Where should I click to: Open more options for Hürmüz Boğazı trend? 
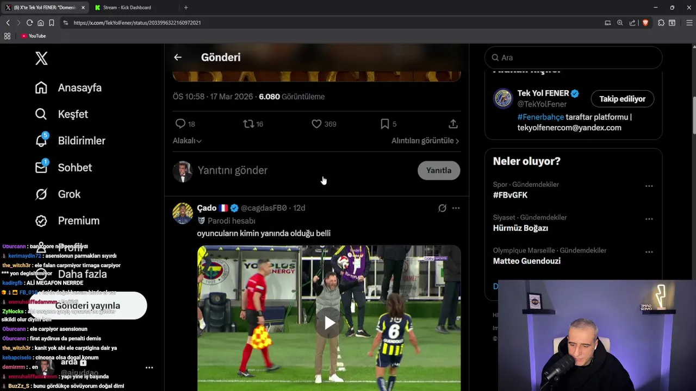[649, 219]
